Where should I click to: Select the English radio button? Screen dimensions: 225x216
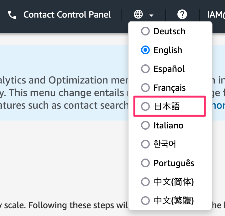pyautogui.click(x=145, y=50)
